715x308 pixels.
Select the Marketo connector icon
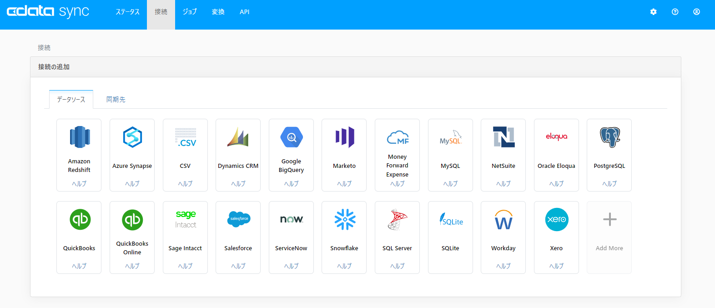point(345,137)
